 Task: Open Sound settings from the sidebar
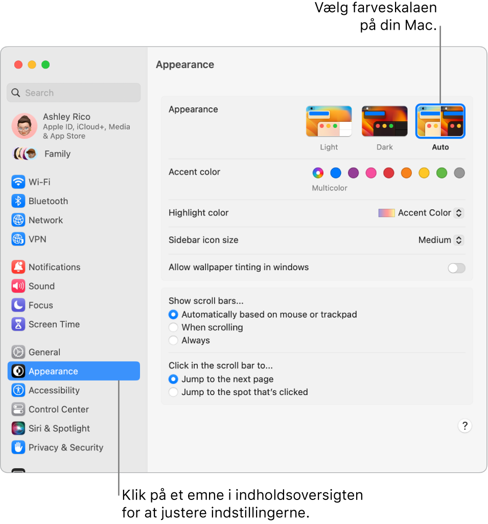coord(18,286)
